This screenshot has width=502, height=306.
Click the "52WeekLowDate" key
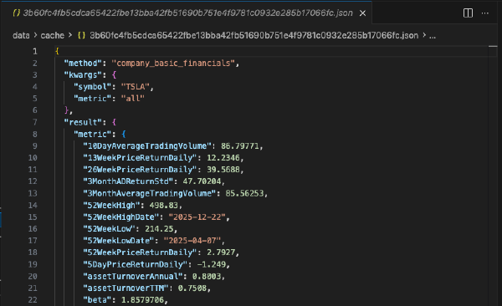(x=119, y=241)
